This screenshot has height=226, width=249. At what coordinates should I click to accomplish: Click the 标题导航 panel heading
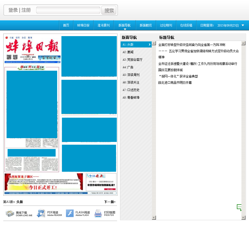pyautogui.click(x=167, y=37)
